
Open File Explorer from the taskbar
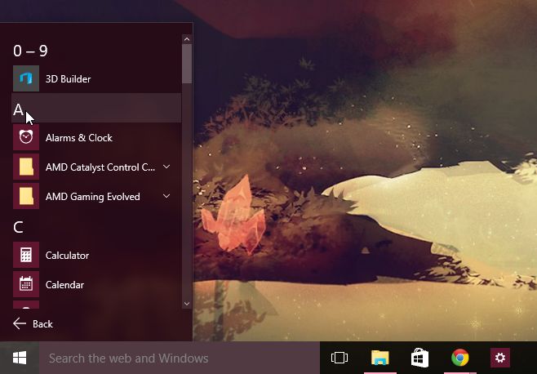379,358
